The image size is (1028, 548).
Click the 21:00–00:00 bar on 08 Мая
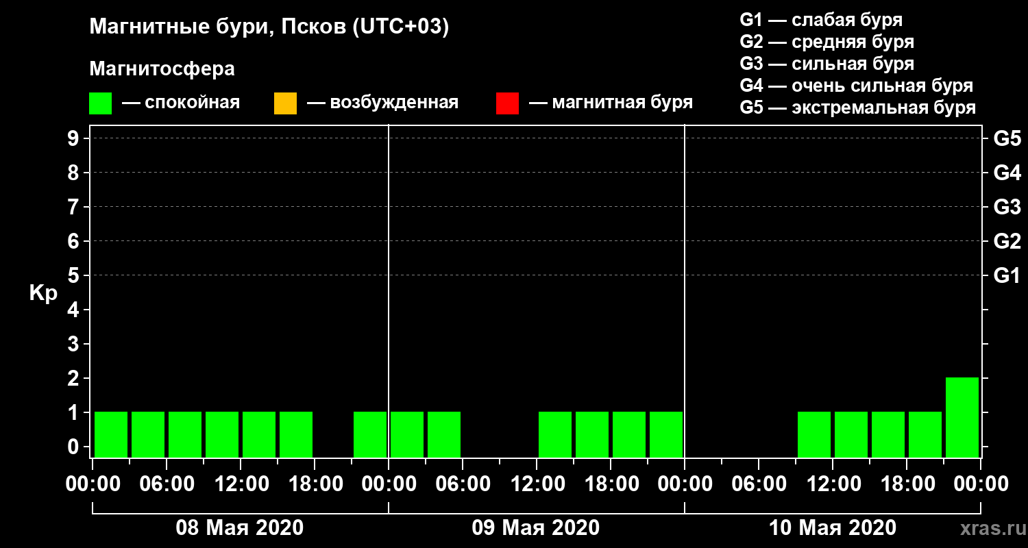(x=370, y=434)
